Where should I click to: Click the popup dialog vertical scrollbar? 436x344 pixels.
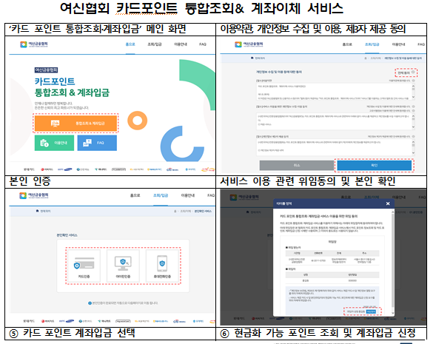click(392, 261)
